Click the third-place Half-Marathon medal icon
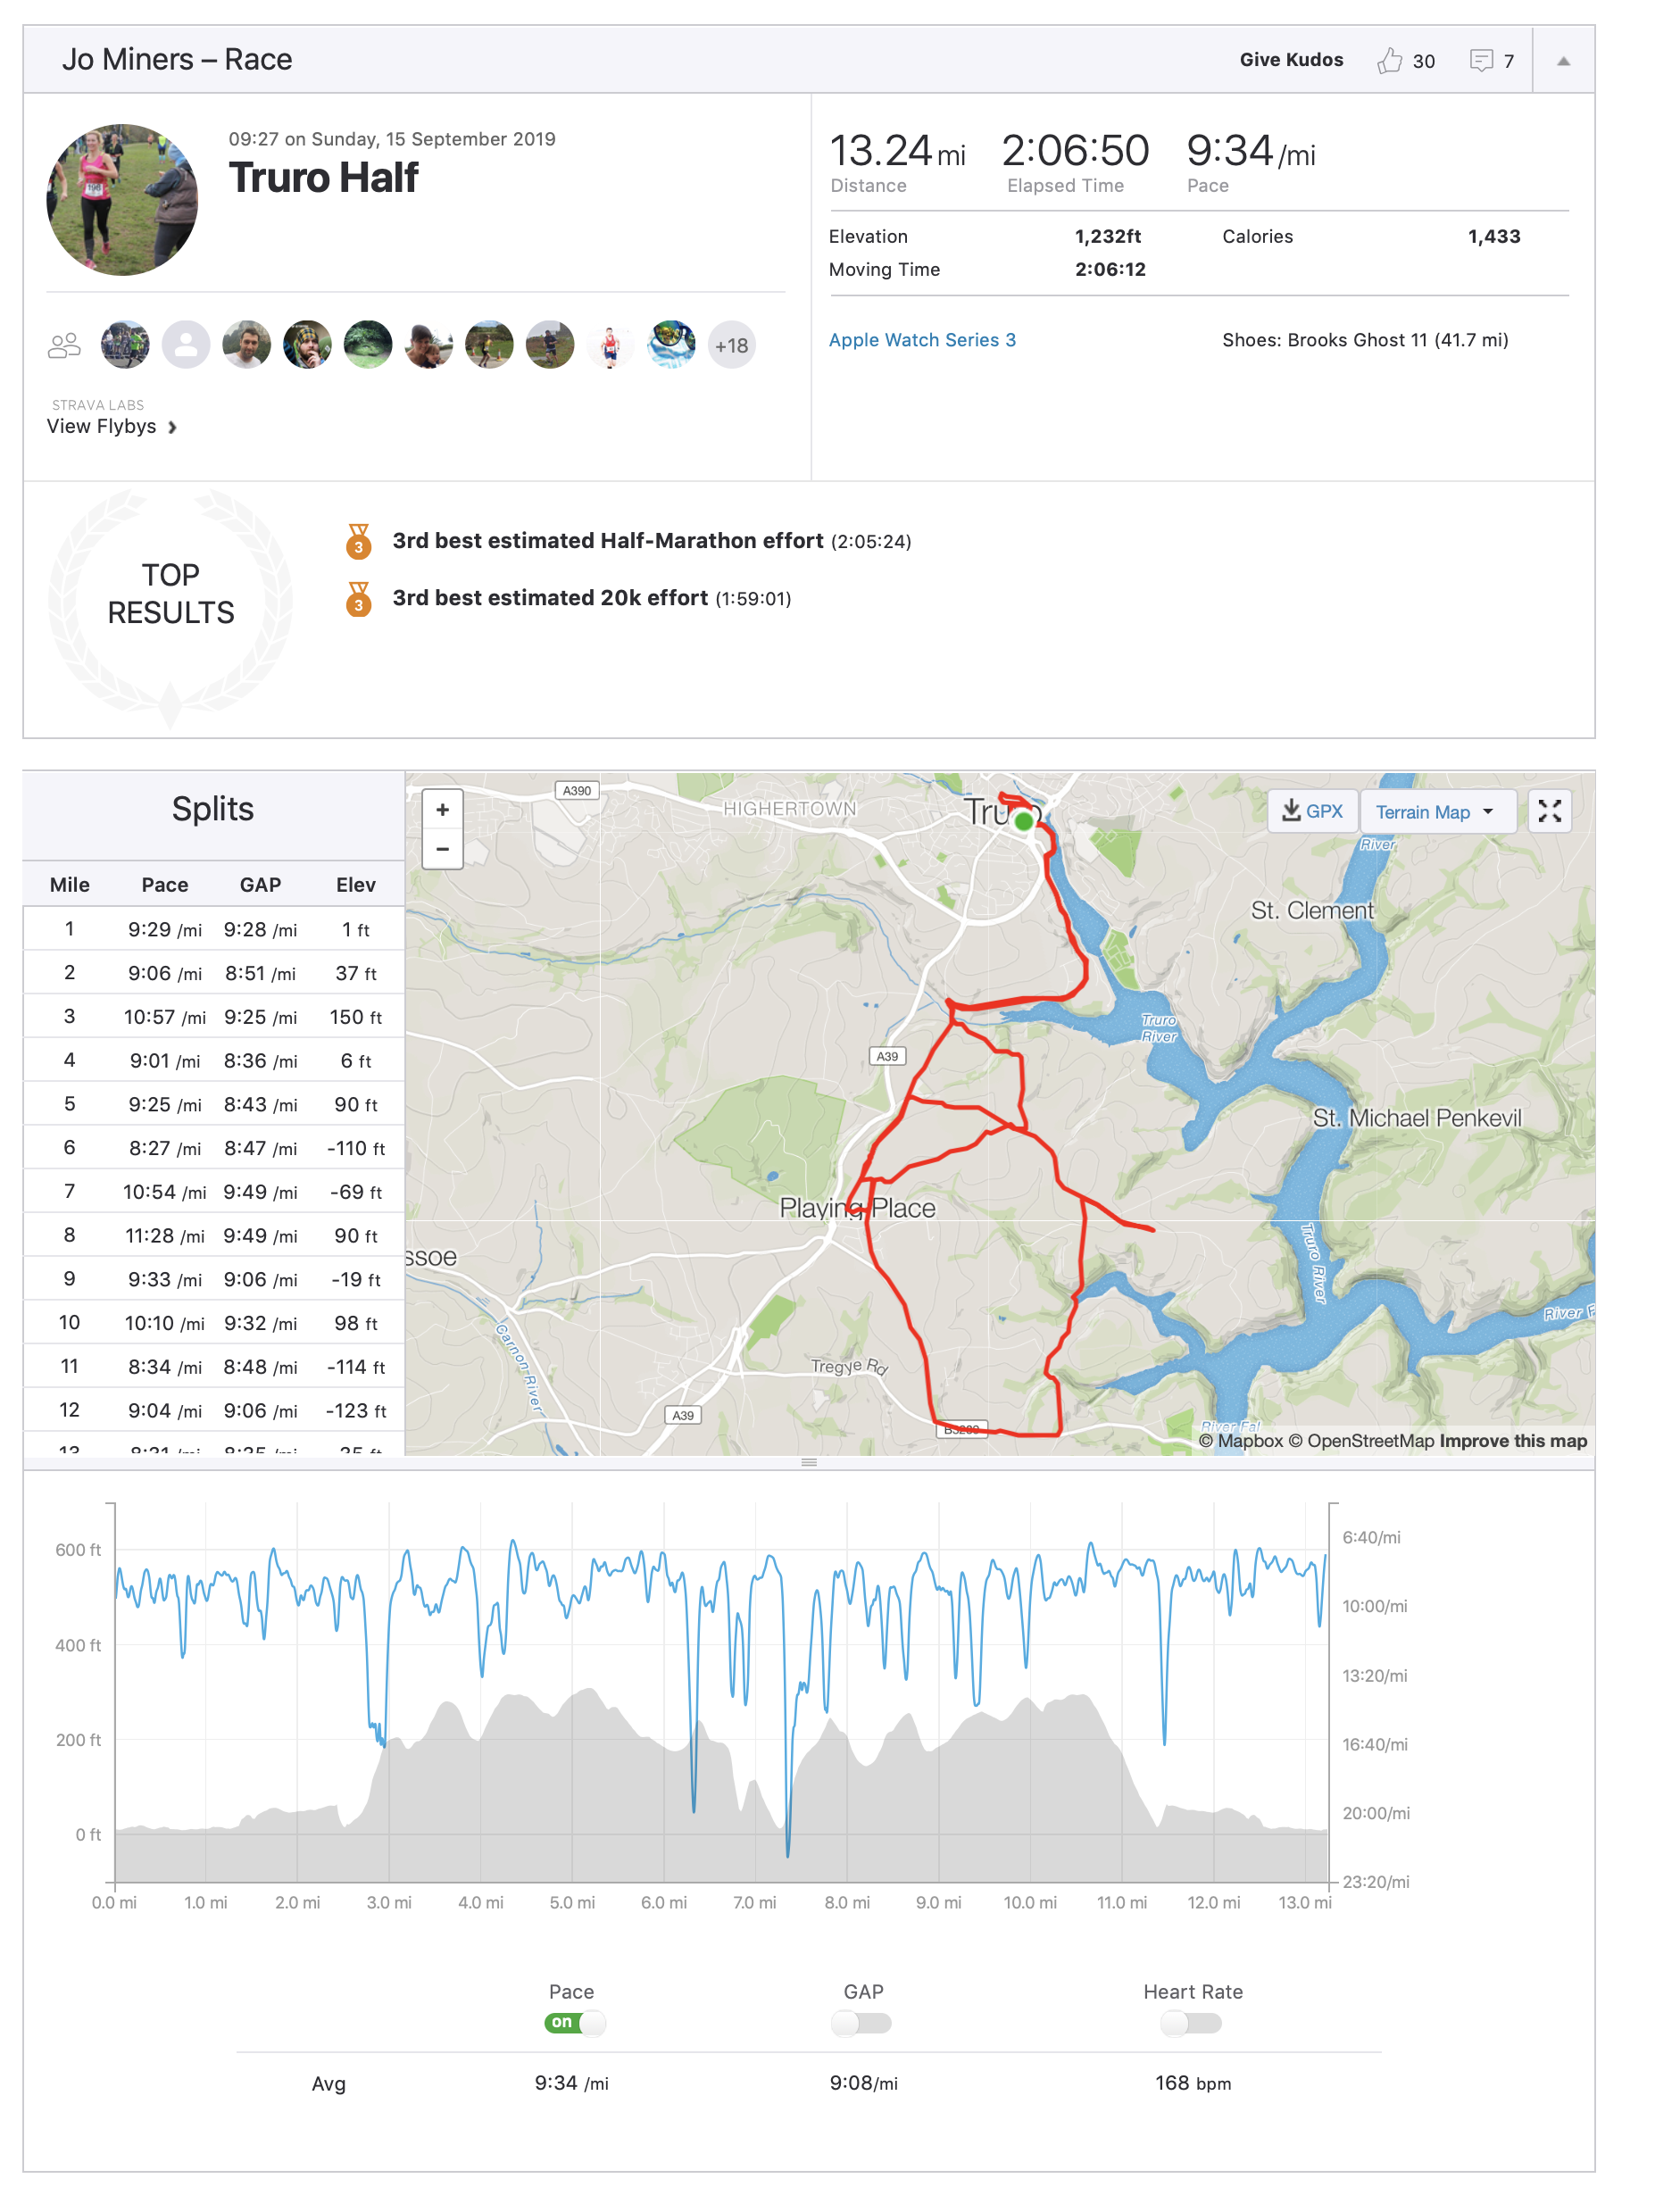1655x2212 pixels. tap(358, 542)
